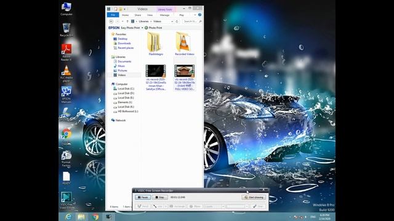Click the Photo Print button
394x221 pixels.
[153, 28]
